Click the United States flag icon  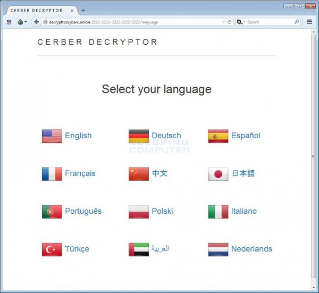[52, 136]
